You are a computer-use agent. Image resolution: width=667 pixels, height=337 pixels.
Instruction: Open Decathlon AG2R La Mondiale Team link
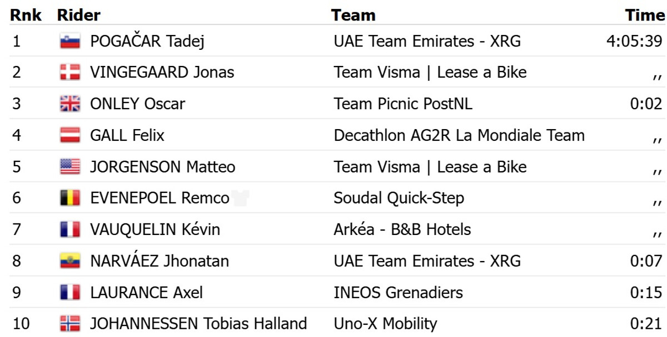pos(459,135)
